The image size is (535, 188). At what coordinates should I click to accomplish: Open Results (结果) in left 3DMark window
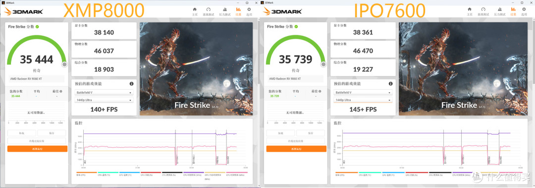tap(238, 11)
